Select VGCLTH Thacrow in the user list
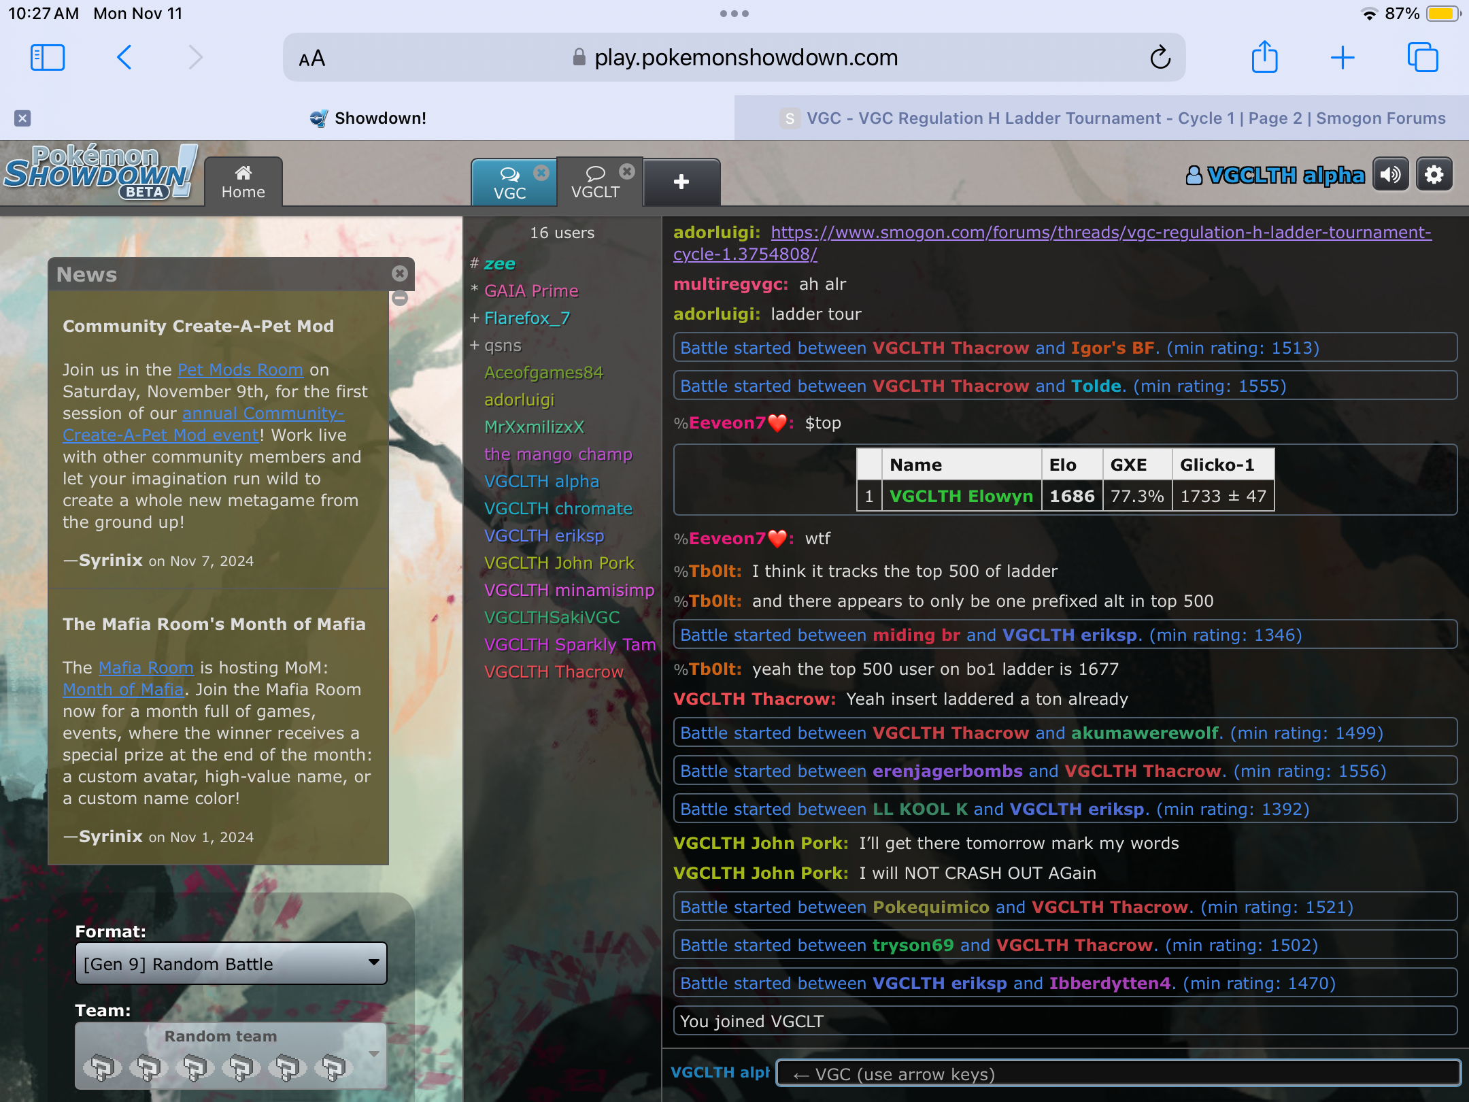This screenshot has width=1469, height=1102. click(x=554, y=672)
